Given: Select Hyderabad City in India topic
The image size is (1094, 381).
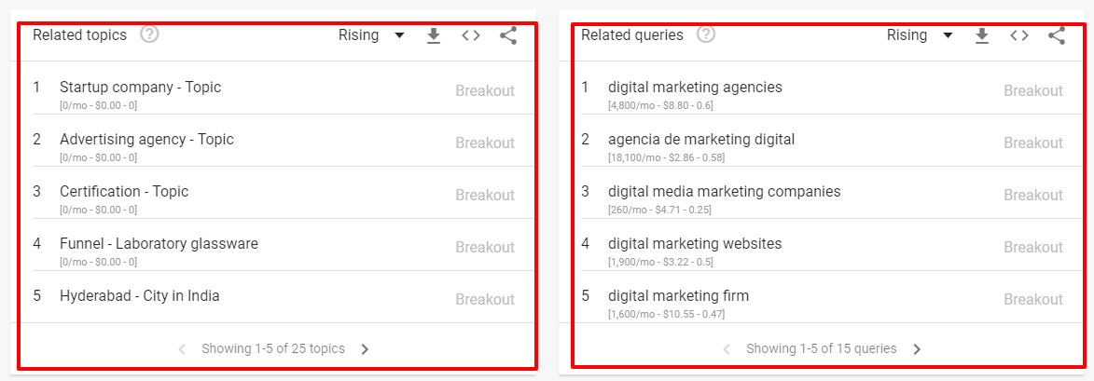Looking at the screenshot, I should (x=139, y=295).
